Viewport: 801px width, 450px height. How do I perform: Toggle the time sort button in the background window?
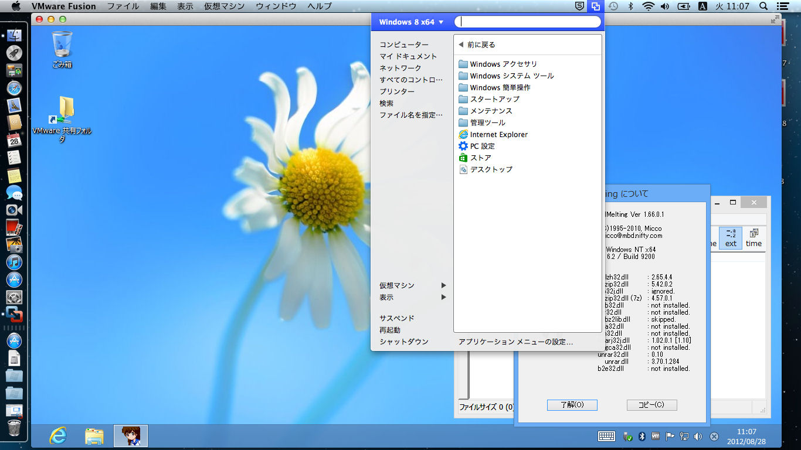click(754, 238)
